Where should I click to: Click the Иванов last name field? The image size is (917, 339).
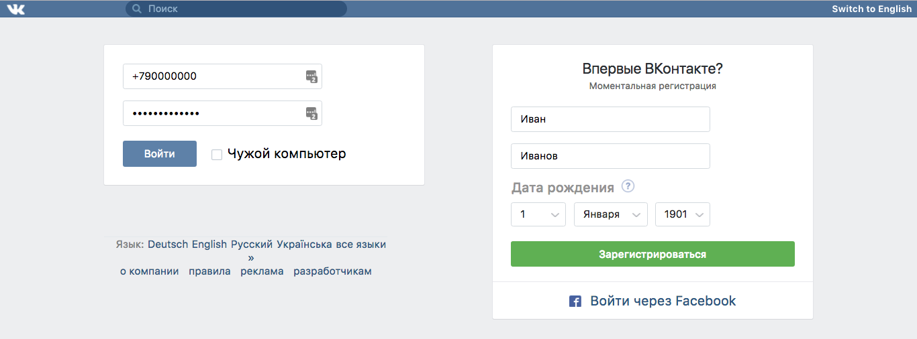610,156
